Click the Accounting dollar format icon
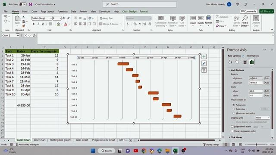 pyautogui.click(x=128, y=24)
